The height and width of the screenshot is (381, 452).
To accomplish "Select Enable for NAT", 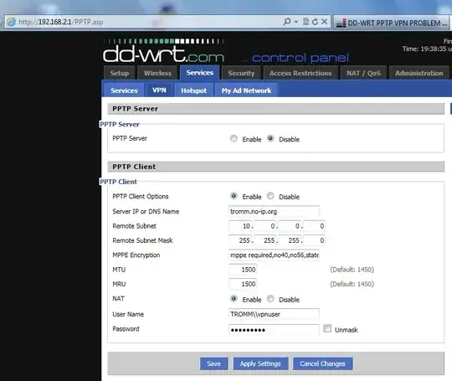I will point(234,298).
